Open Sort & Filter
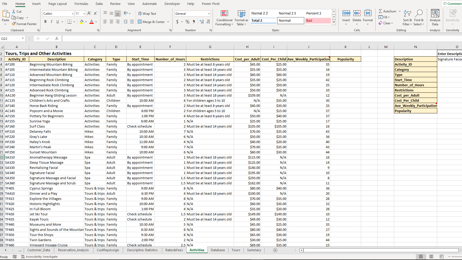 tap(408, 18)
